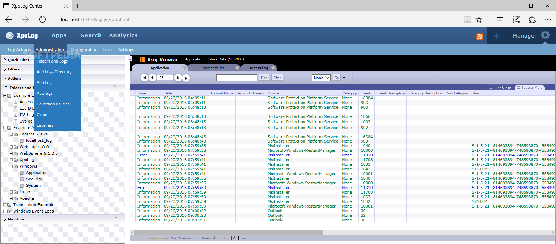Open Collection Policies menu entry
556x244 pixels.
[x=53, y=104]
